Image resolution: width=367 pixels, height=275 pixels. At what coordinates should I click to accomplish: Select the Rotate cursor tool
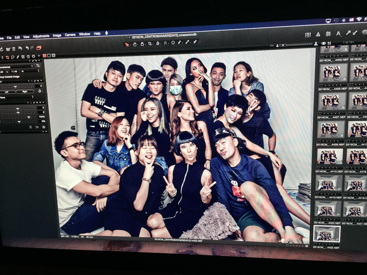click(x=158, y=43)
